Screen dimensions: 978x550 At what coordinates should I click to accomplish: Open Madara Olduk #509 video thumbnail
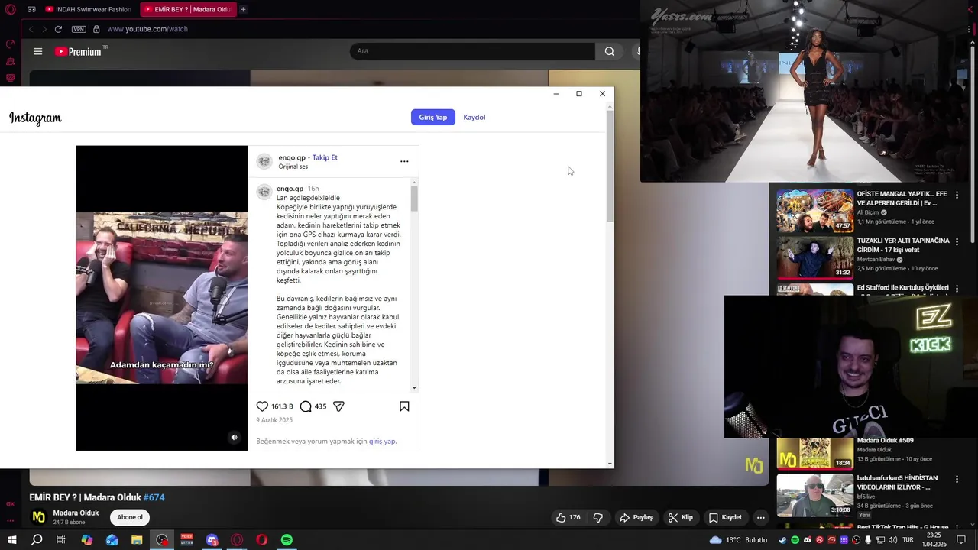coord(814,453)
